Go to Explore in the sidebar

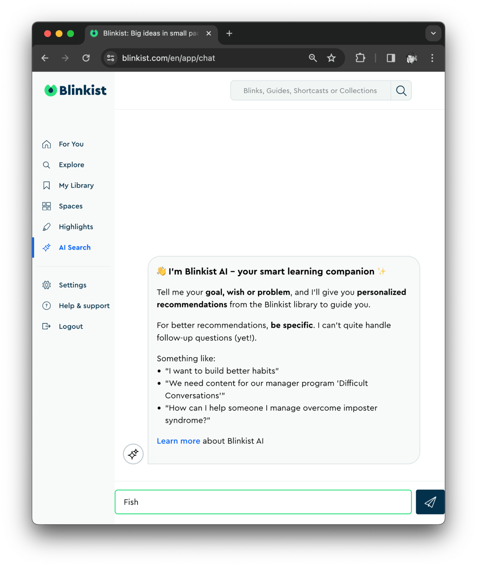coord(72,165)
